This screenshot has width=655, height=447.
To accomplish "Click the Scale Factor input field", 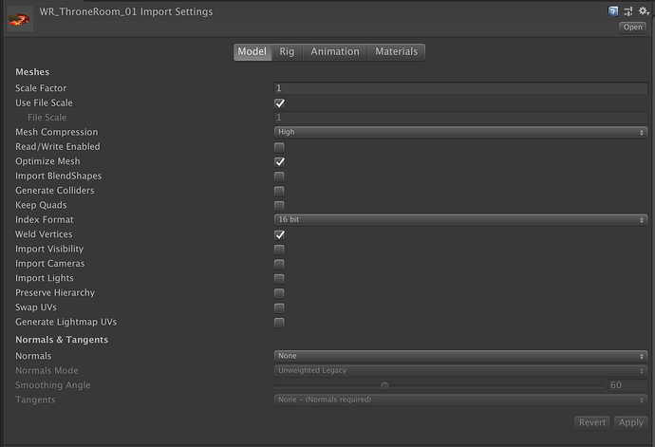I will (460, 88).
